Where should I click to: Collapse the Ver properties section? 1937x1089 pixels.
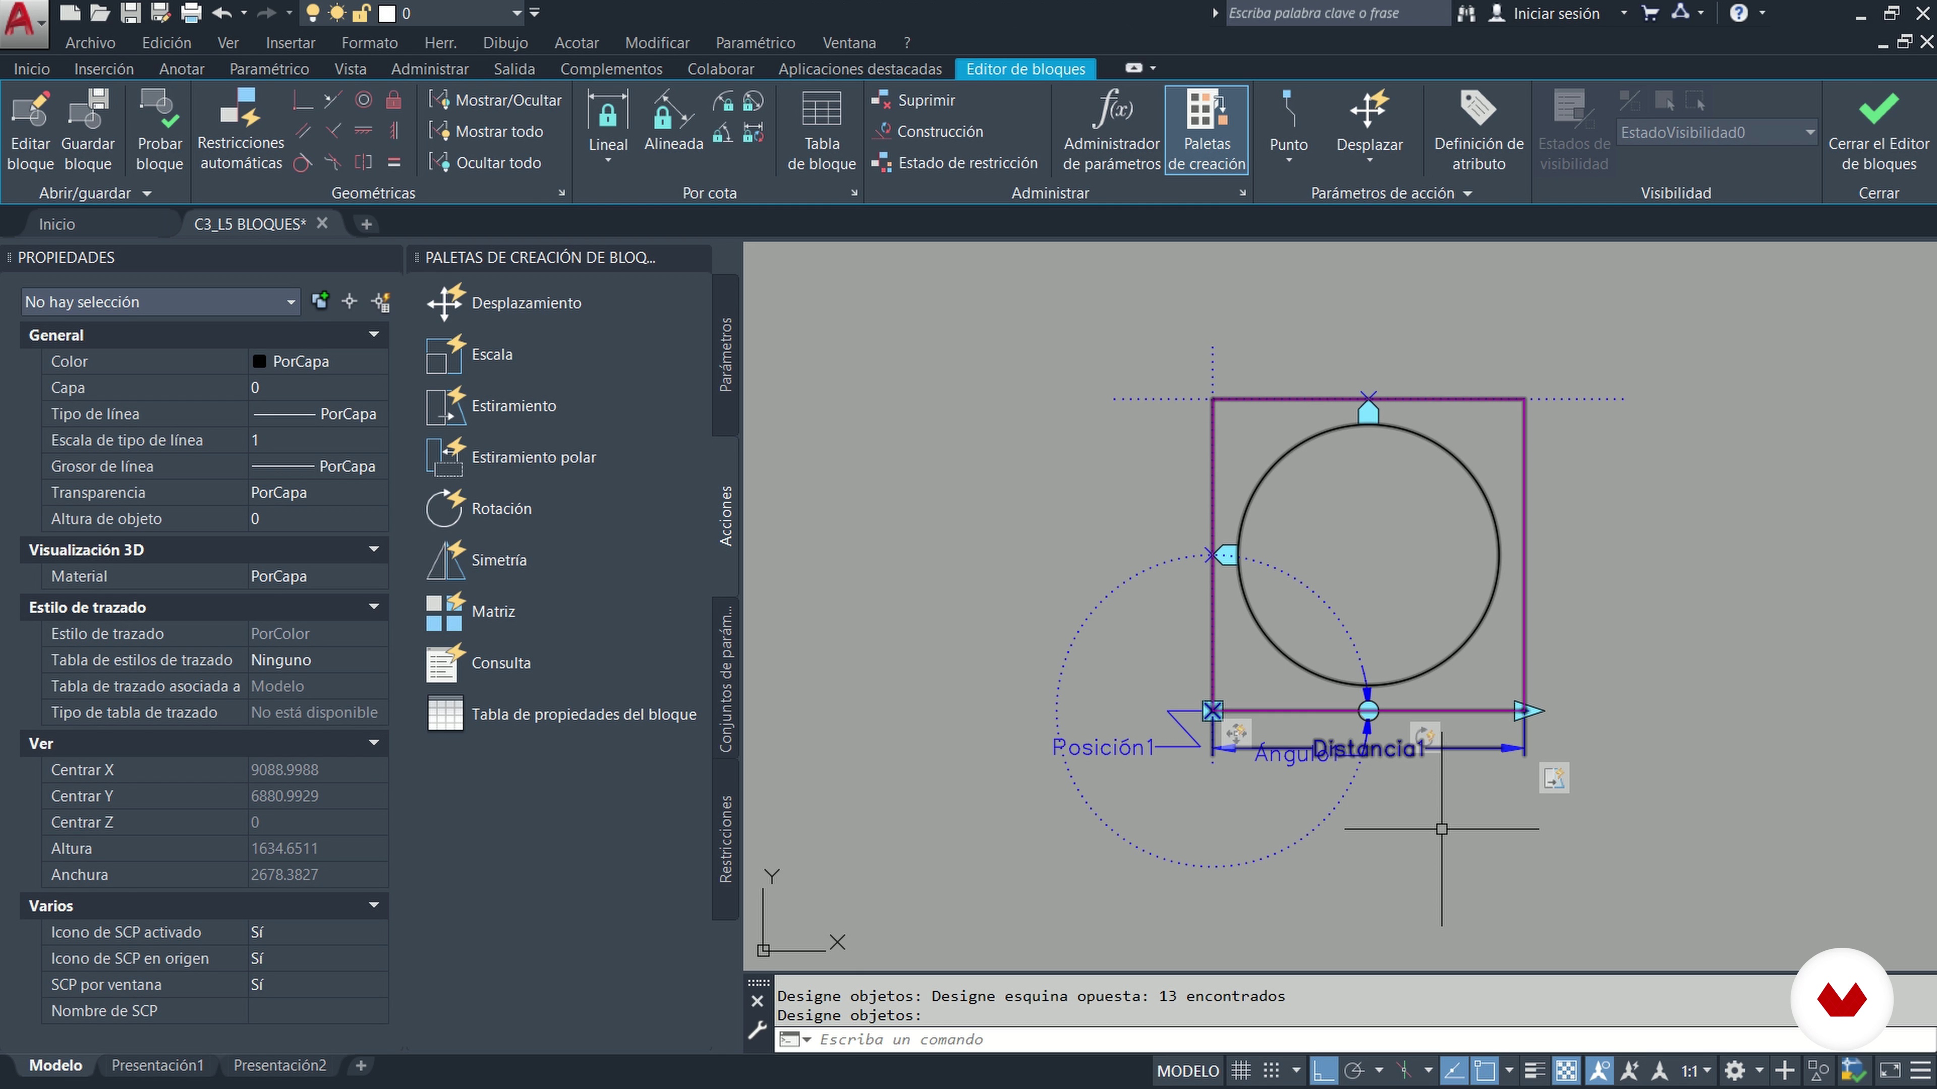pos(374,743)
